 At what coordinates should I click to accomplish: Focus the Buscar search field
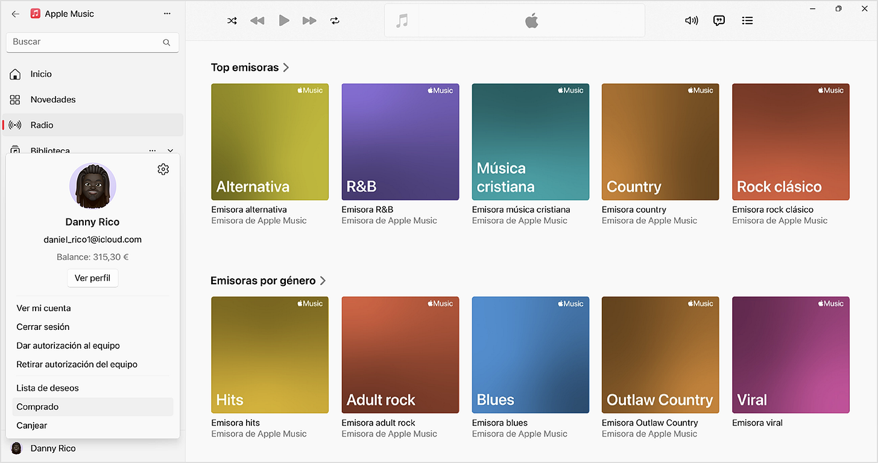pos(92,42)
